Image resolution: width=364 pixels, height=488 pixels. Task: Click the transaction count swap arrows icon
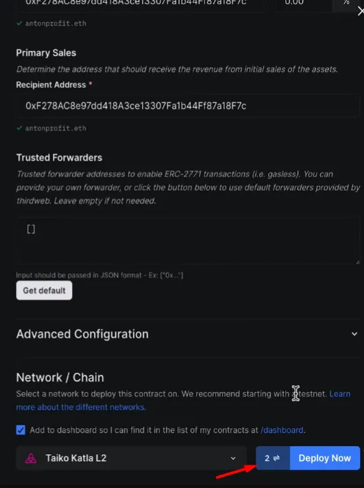276,458
